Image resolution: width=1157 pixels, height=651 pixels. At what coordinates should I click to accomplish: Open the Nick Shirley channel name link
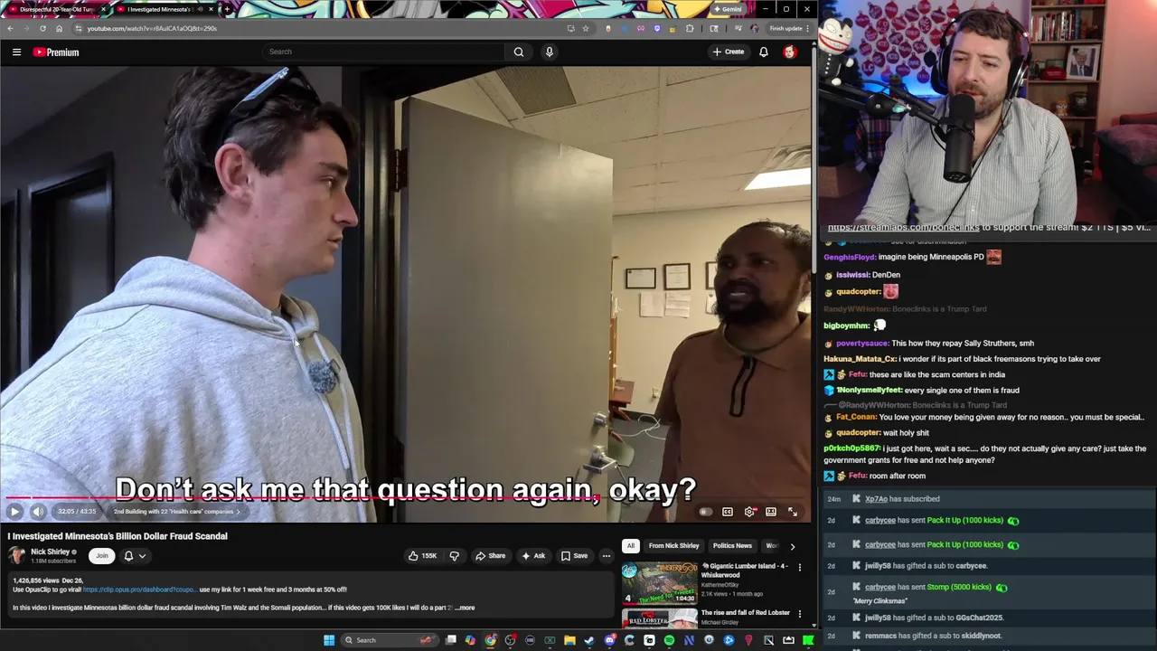click(50, 552)
